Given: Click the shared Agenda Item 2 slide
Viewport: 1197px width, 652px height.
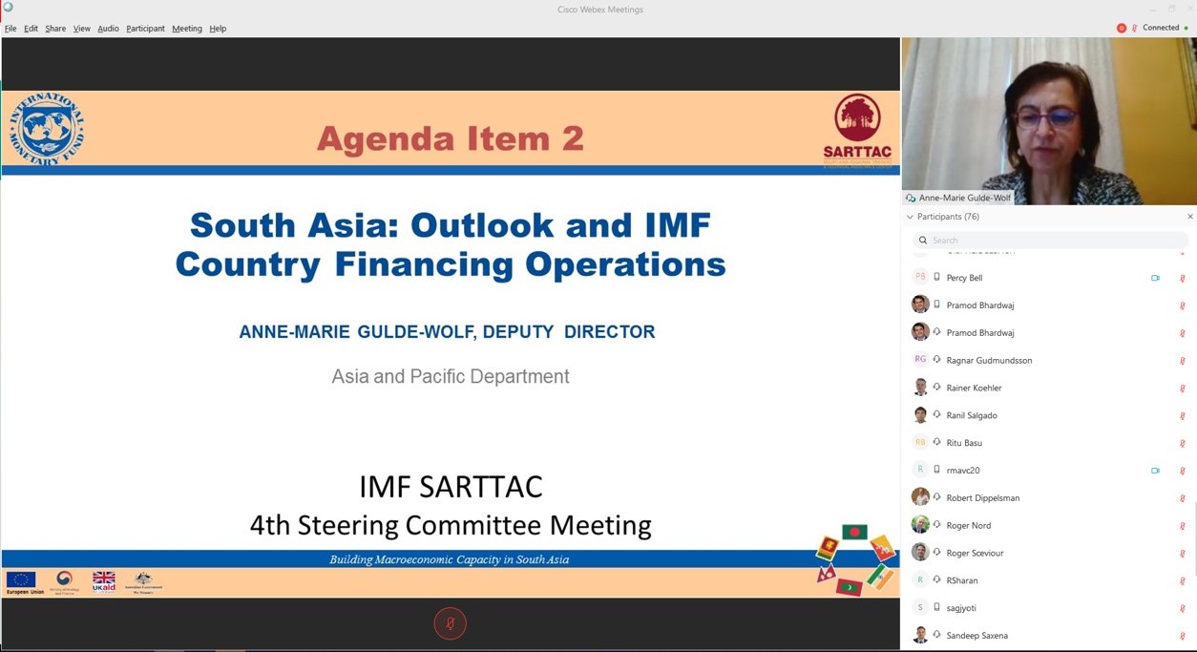Looking at the screenshot, I should (451, 344).
